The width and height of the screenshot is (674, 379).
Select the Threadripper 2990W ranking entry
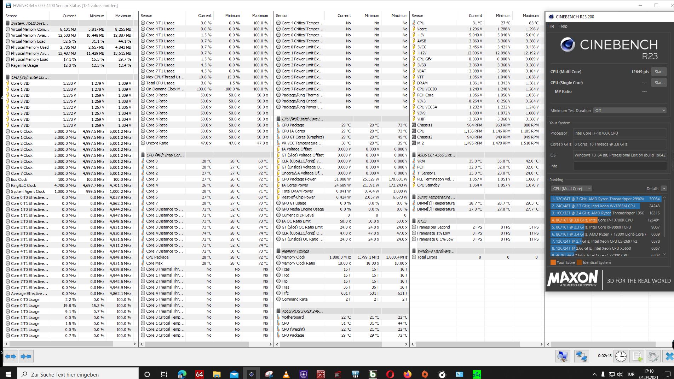(x=605, y=199)
